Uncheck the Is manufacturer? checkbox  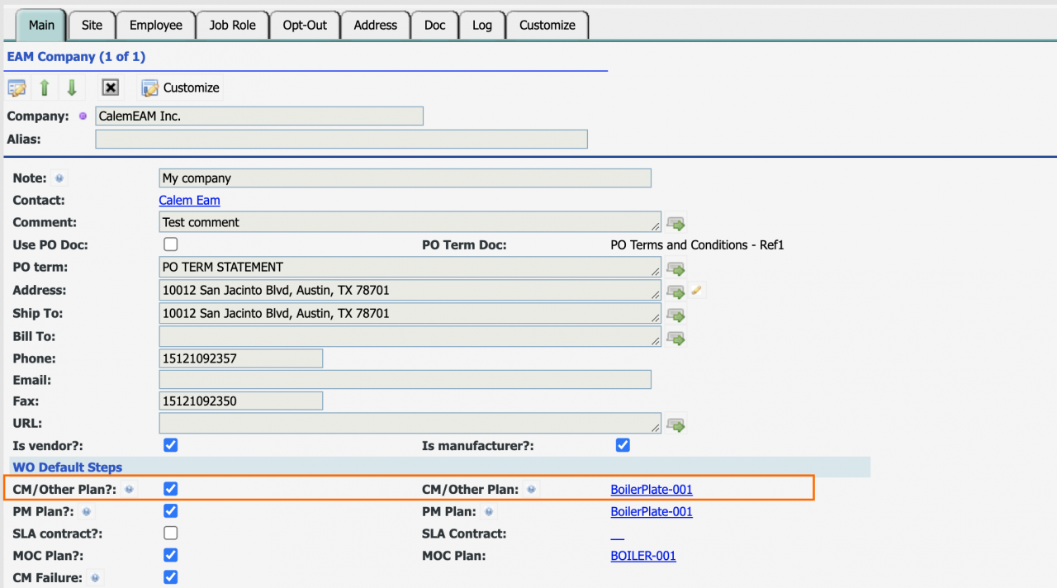coord(623,445)
